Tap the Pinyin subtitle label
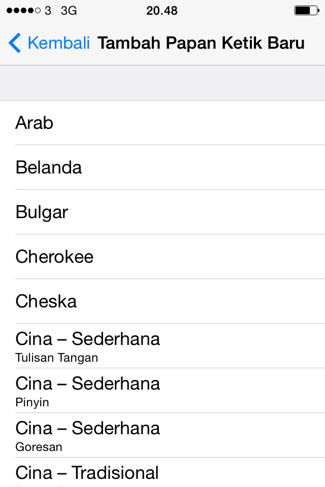The width and height of the screenshot is (325, 487). point(31,402)
